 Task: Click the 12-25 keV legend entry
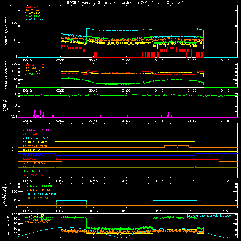[33, 13]
